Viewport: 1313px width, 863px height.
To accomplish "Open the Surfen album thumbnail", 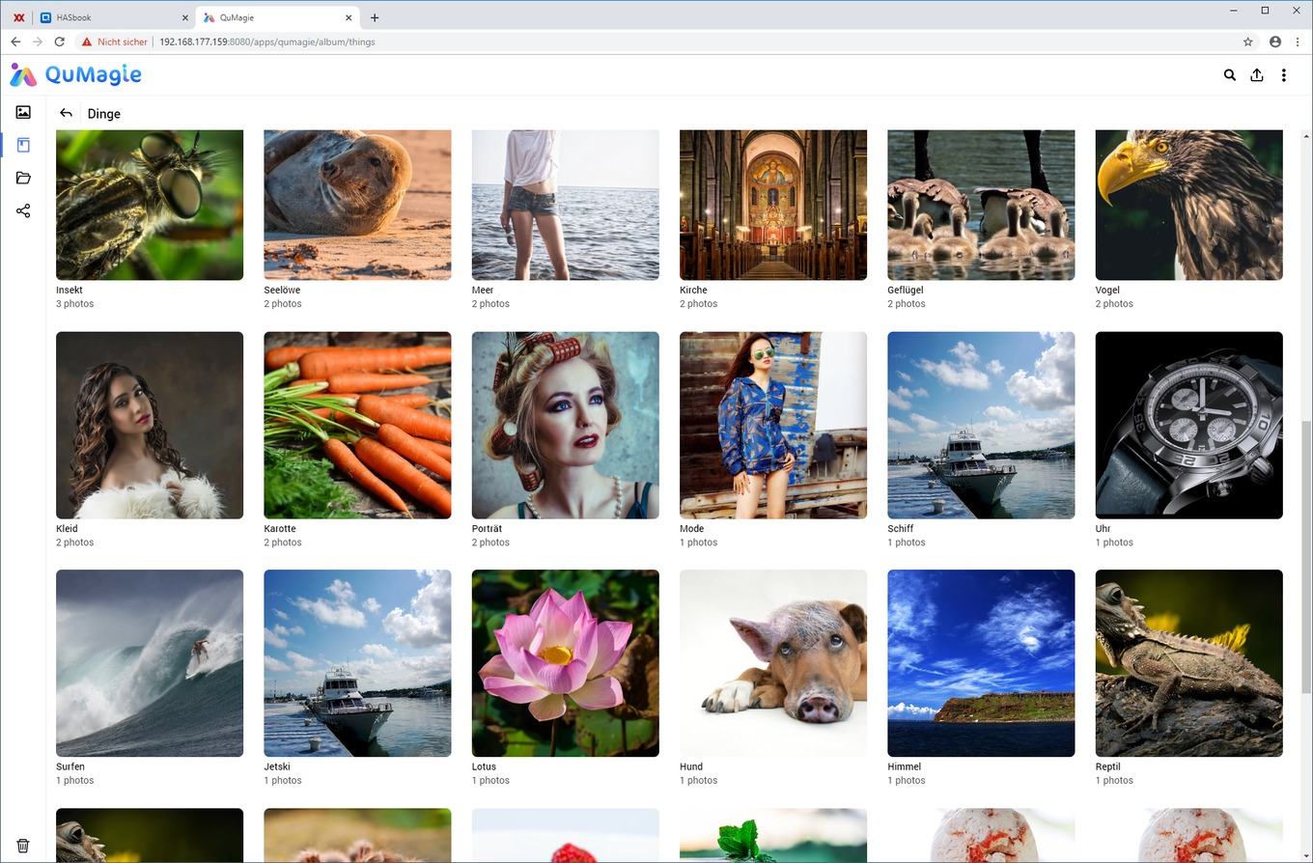I will tap(150, 663).
